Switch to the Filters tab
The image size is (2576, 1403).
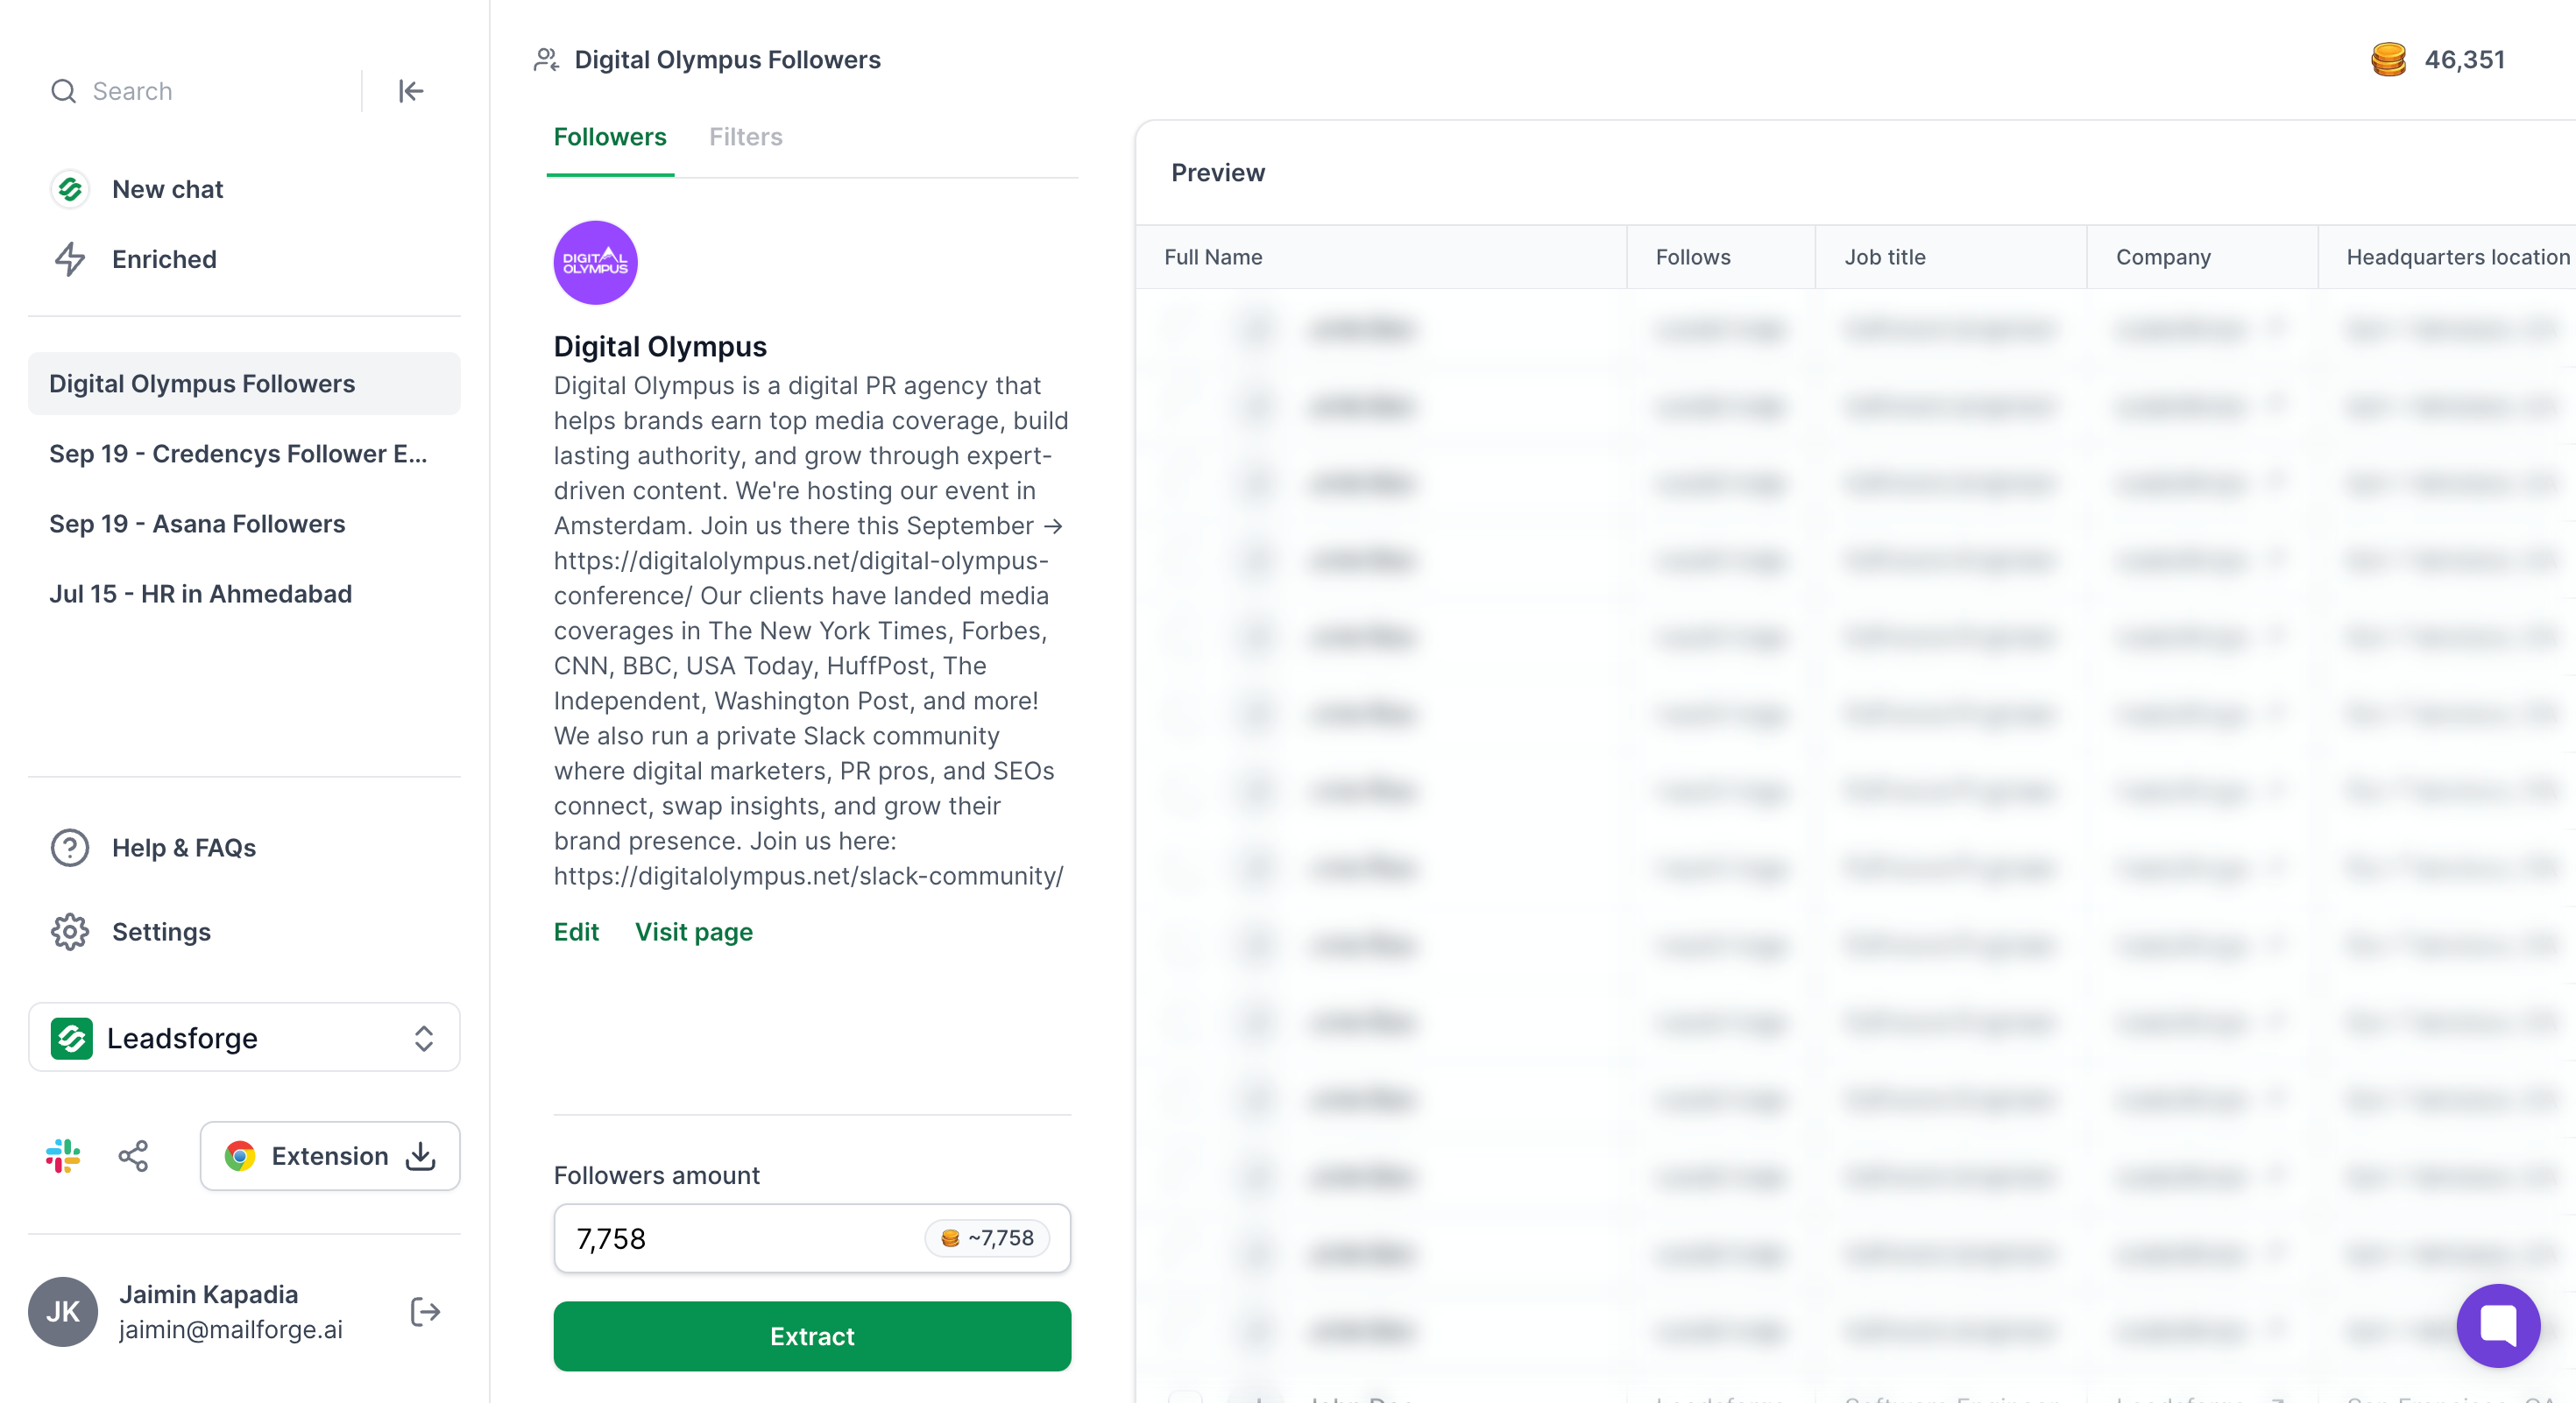click(x=746, y=137)
